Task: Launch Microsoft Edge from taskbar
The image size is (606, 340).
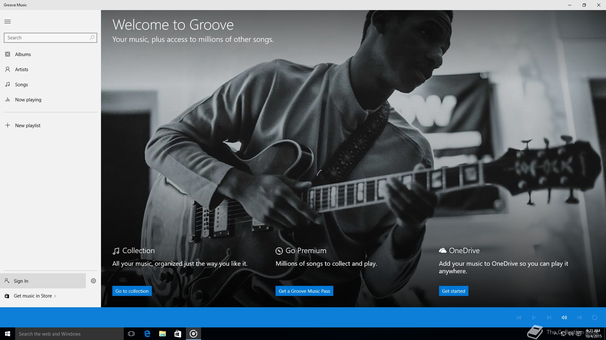Action: pos(147,334)
